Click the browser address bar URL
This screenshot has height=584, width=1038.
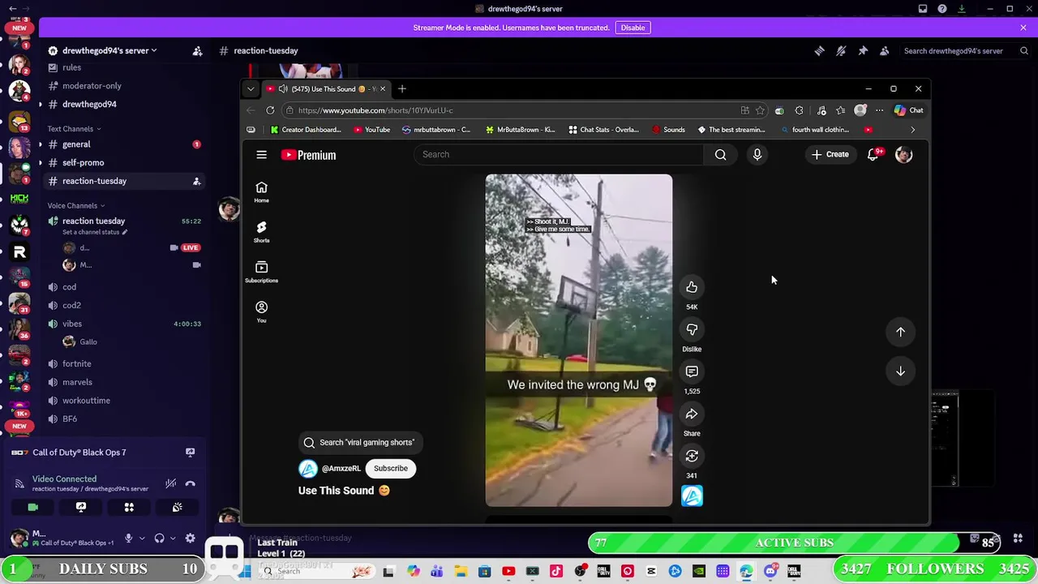tap(375, 110)
